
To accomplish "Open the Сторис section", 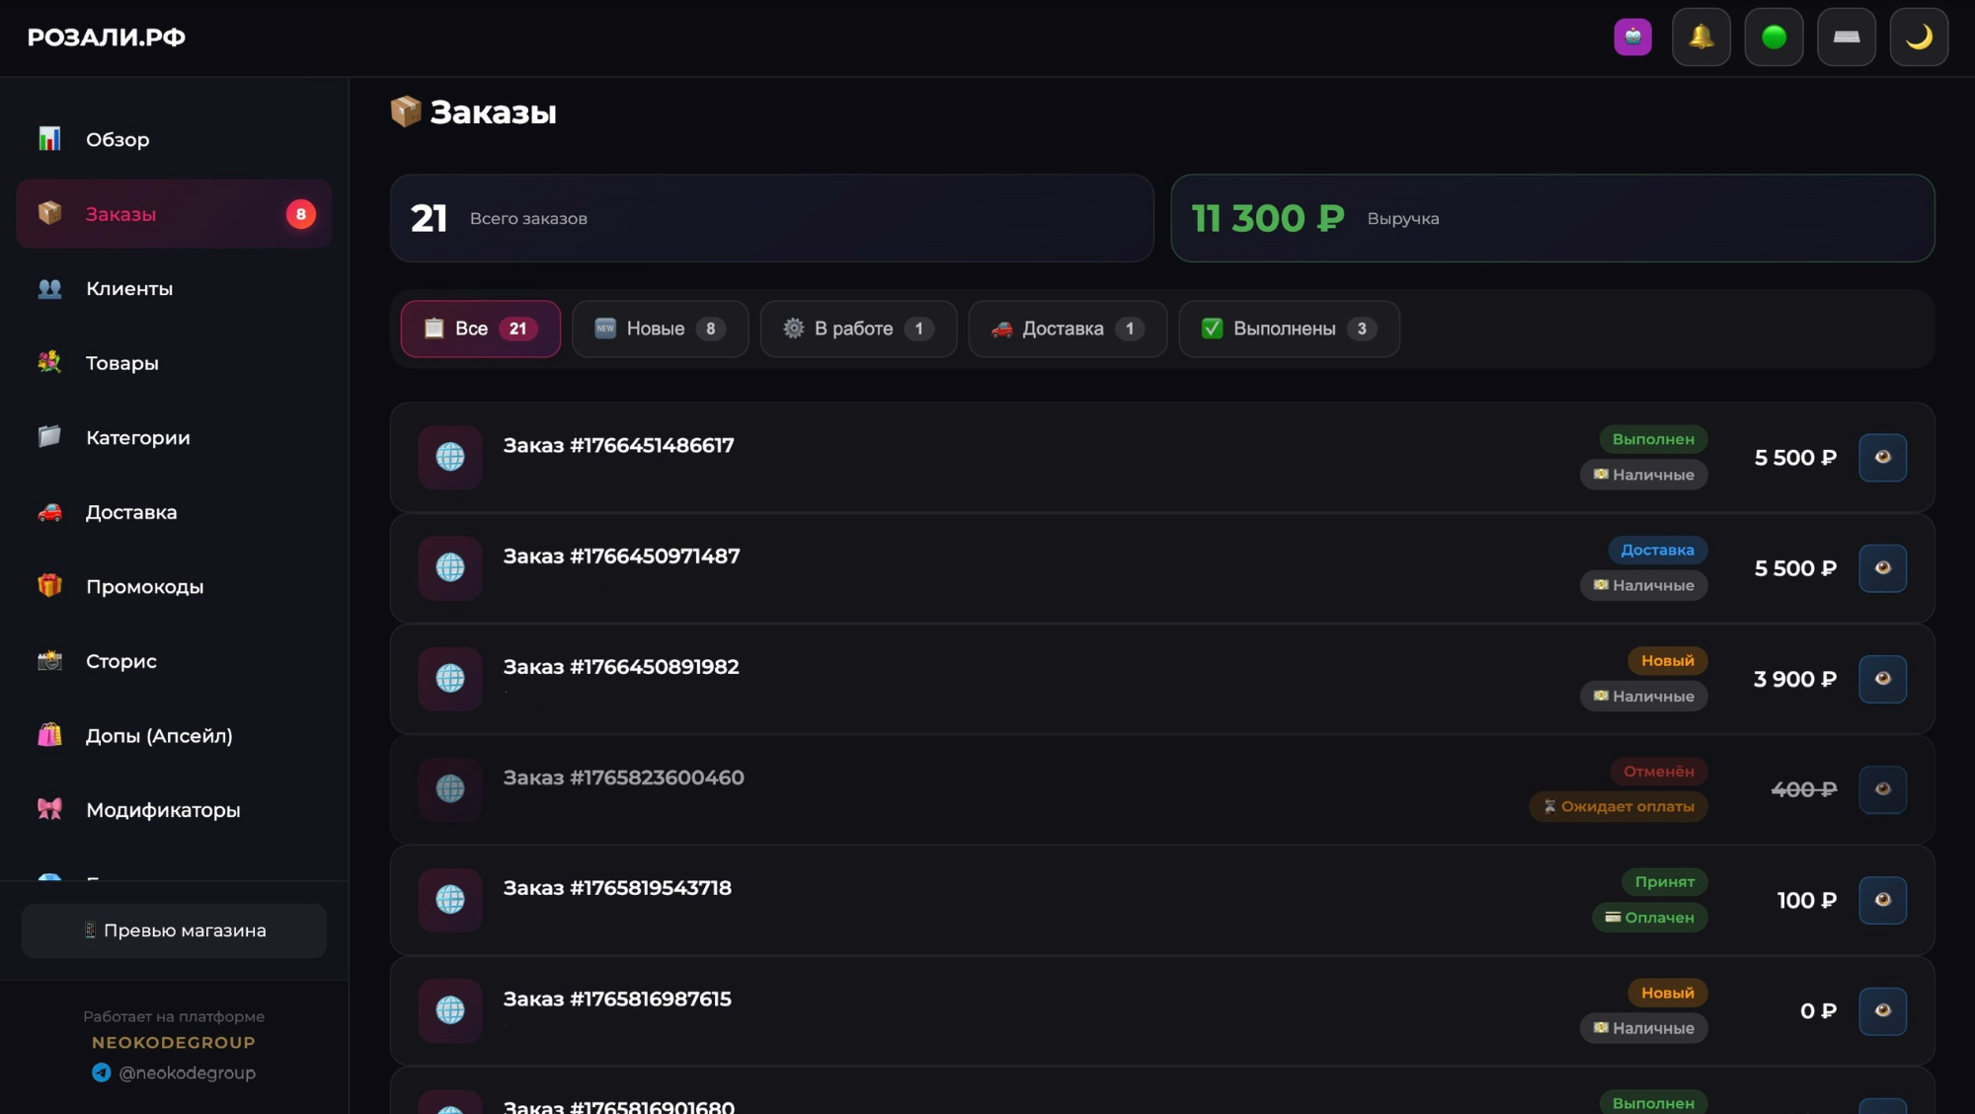I will (118, 661).
